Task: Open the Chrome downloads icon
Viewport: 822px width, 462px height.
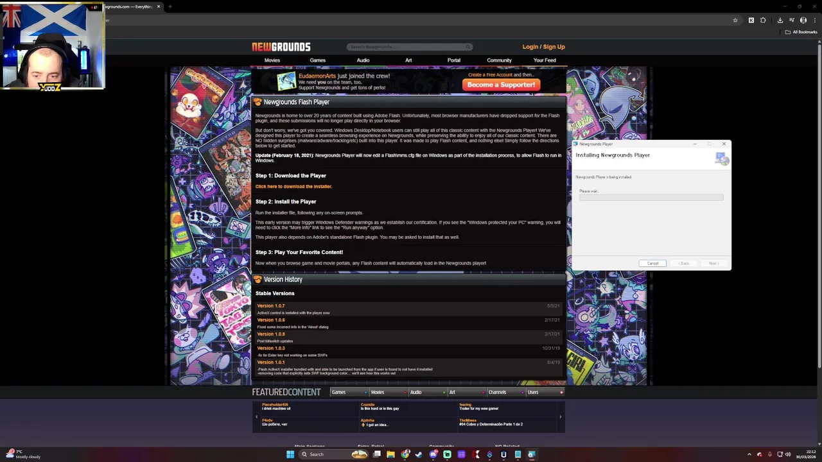Action: coord(780,20)
